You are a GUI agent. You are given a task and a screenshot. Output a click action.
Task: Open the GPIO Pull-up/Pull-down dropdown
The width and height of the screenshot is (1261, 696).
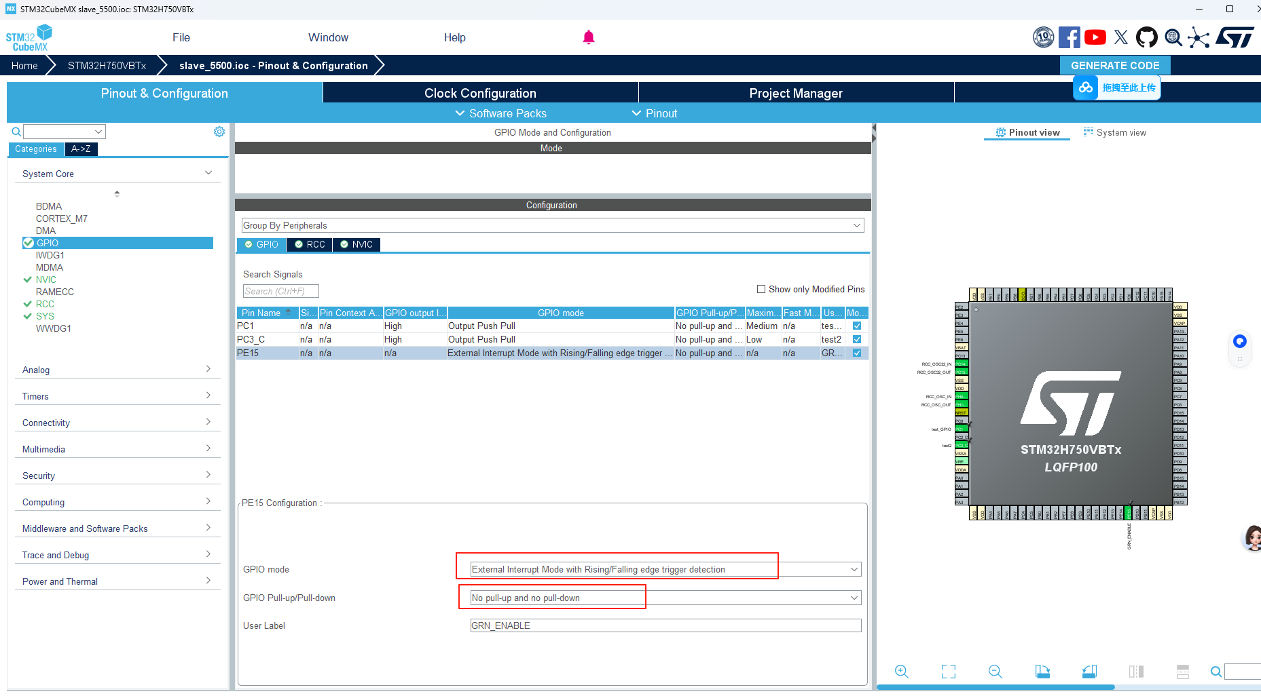point(665,598)
